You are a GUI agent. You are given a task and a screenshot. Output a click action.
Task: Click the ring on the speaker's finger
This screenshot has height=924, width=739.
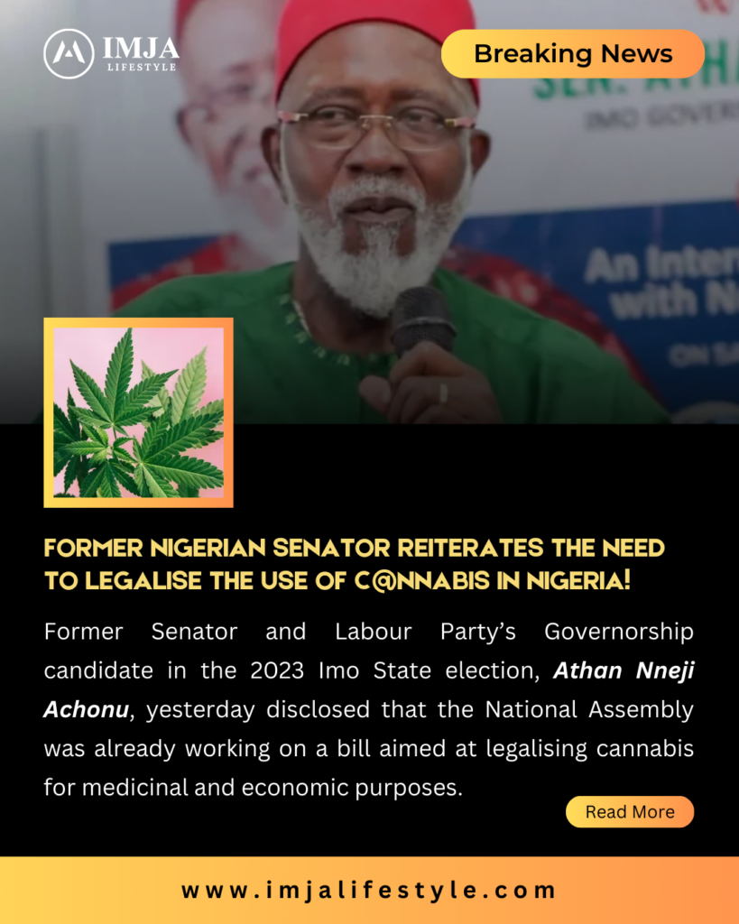tap(443, 393)
